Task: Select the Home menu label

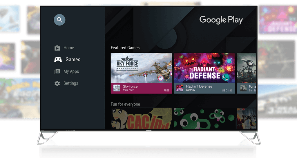Action: click(x=69, y=48)
